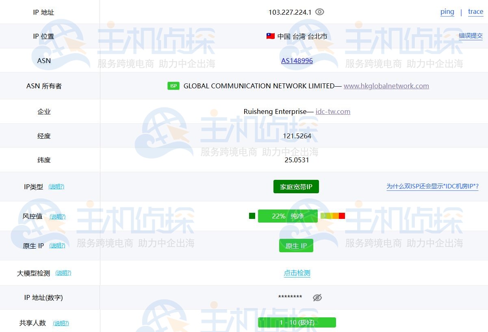Click the 错误提交 error report link
488x332 pixels.
pyautogui.click(x=471, y=36)
